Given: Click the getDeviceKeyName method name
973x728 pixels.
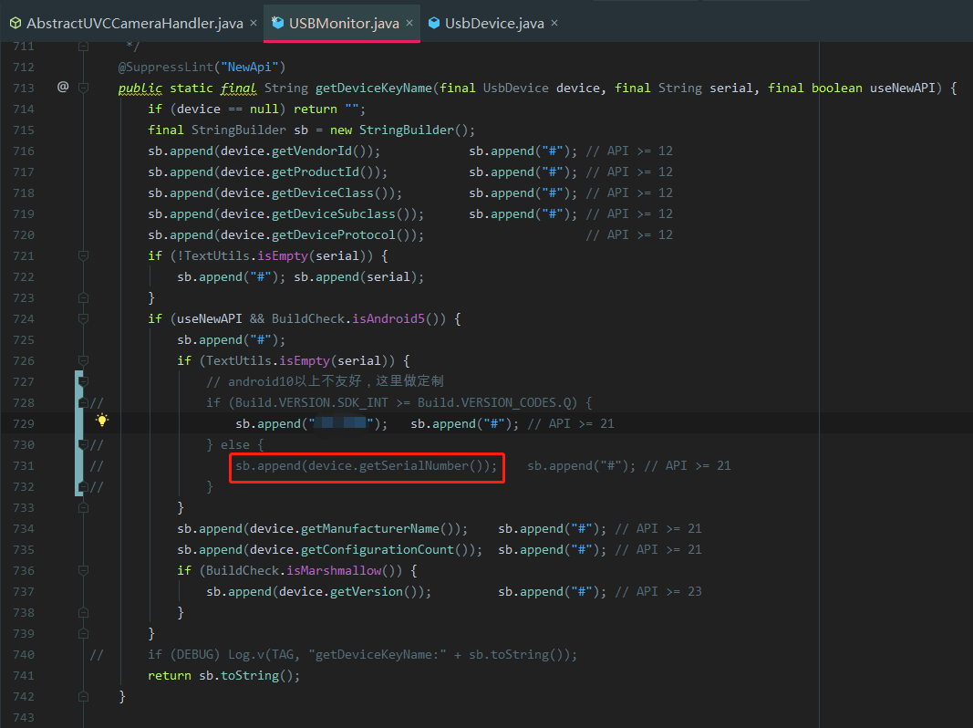Looking at the screenshot, I should tap(374, 88).
